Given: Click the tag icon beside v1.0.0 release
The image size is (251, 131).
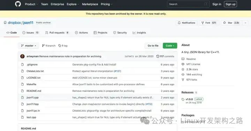Looking at the screenshot, I should tap(183, 100).
